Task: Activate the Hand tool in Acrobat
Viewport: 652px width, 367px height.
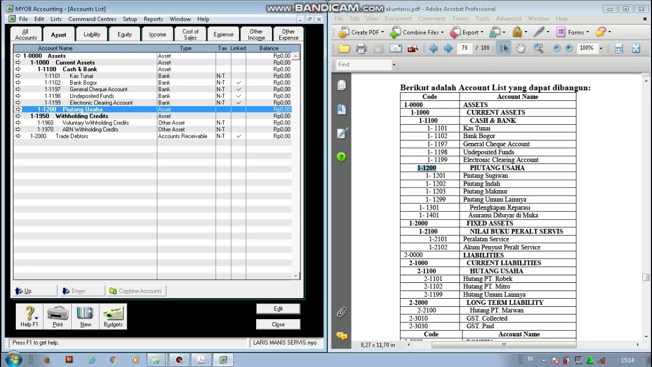Action: 520,48
